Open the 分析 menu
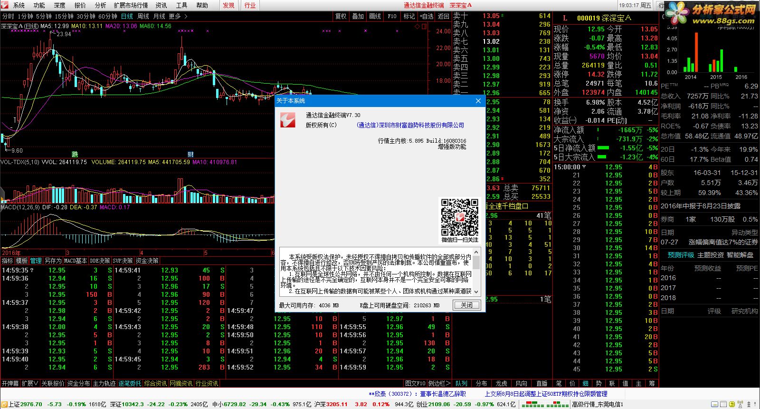Image resolution: width=760 pixels, height=409 pixels. point(100,5)
